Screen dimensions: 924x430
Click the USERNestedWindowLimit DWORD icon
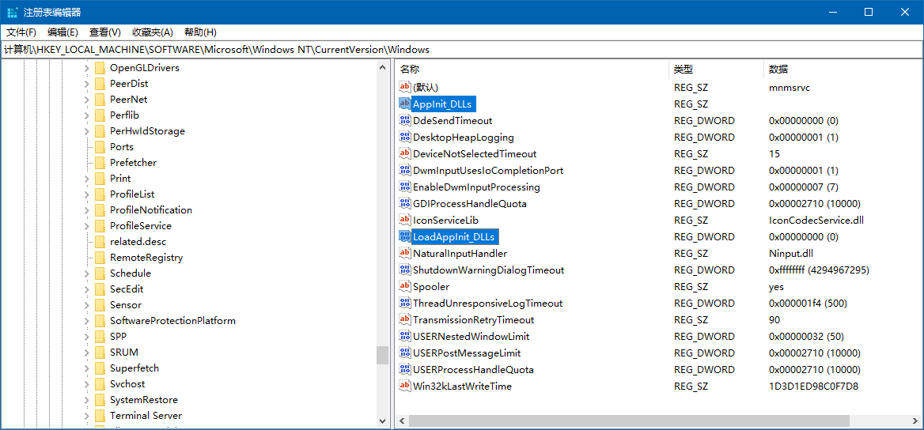405,337
